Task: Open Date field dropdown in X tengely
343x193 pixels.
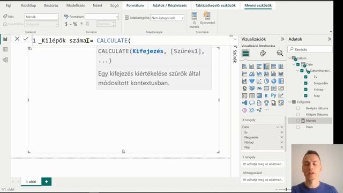Action: pyautogui.click(x=278, y=127)
